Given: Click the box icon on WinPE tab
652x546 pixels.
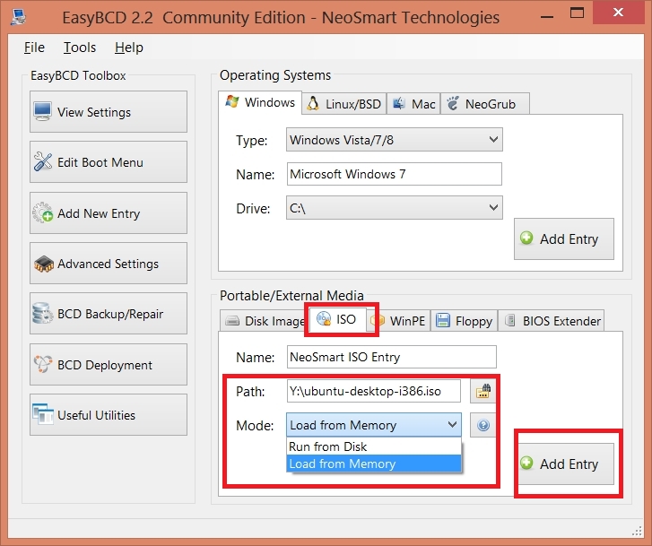Looking at the screenshot, I should coord(378,321).
